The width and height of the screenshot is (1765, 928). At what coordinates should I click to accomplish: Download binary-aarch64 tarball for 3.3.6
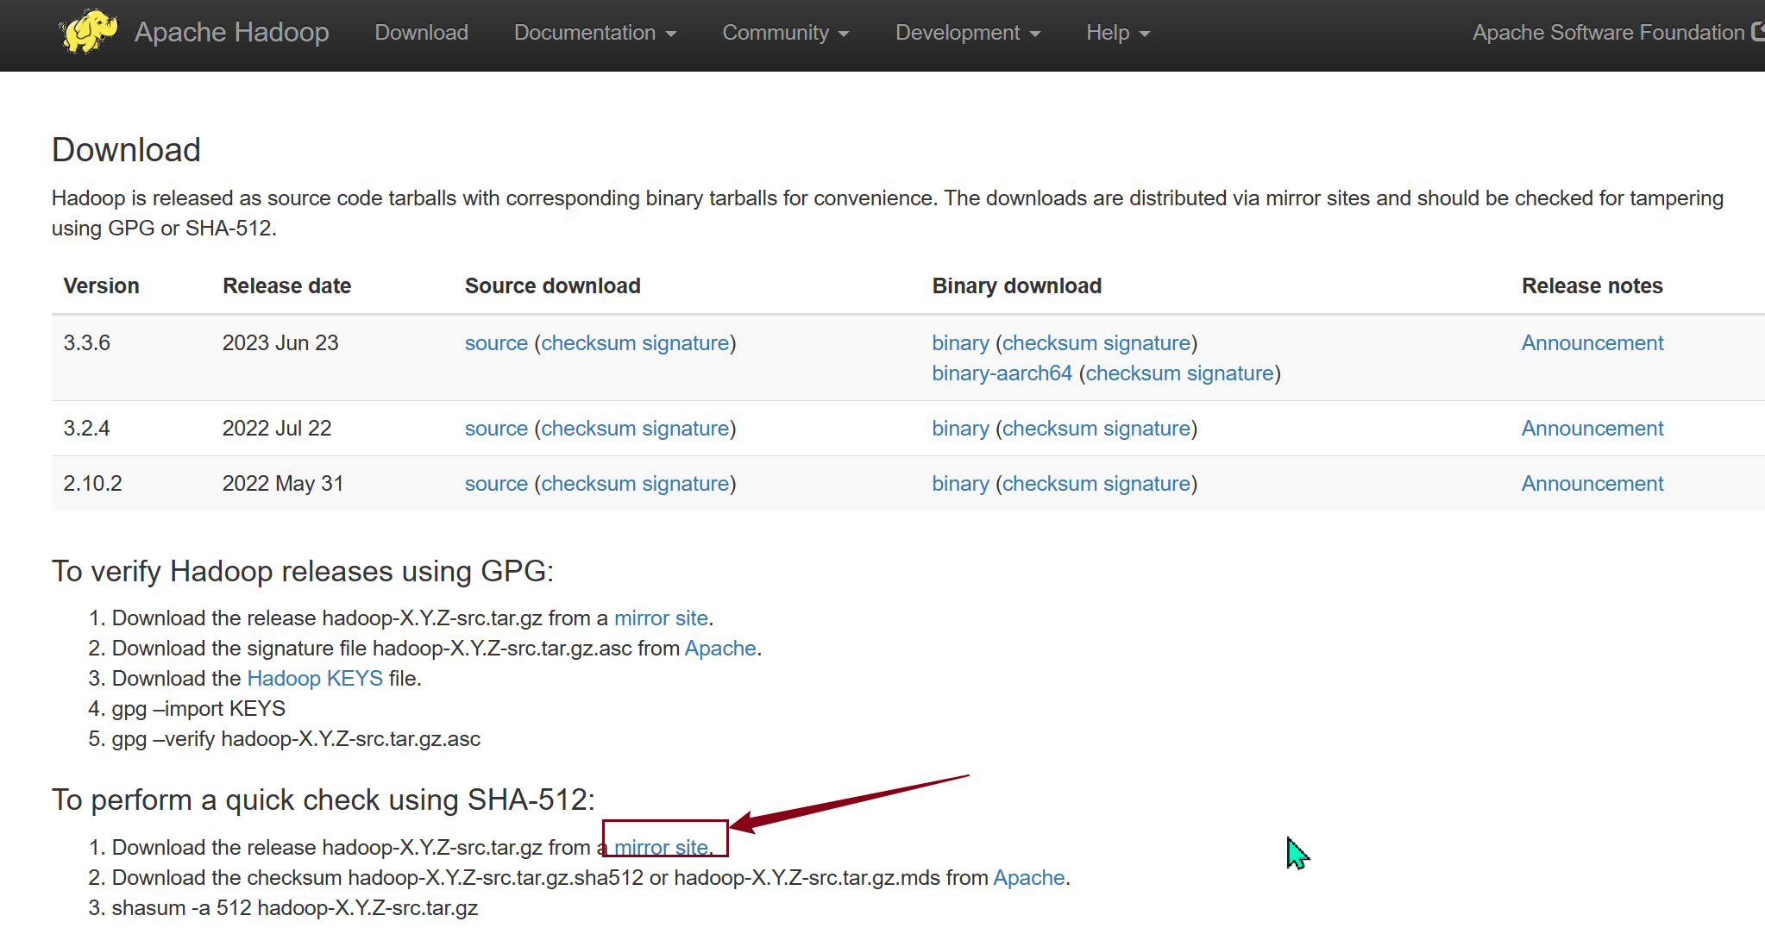[1002, 373]
